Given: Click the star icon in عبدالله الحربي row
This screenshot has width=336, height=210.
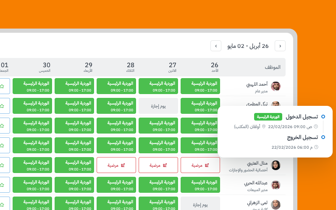Looking at the screenshot, I should [x=2, y=185].
